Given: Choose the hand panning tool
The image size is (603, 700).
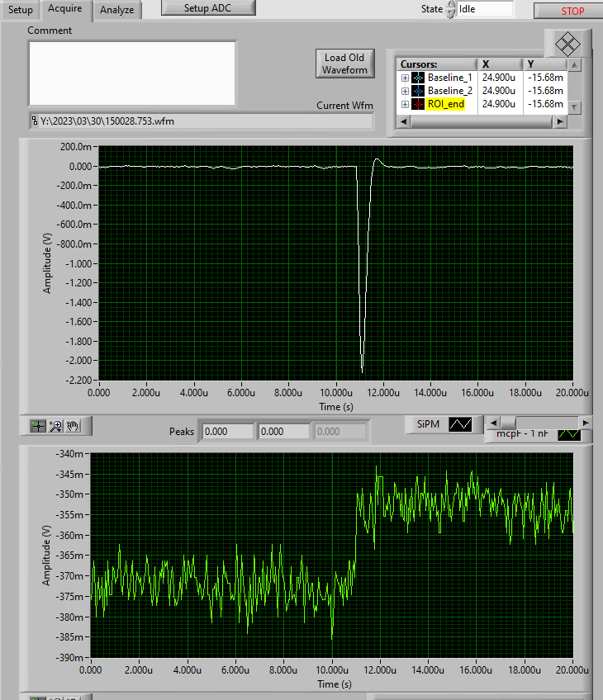Looking at the screenshot, I should [74, 426].
